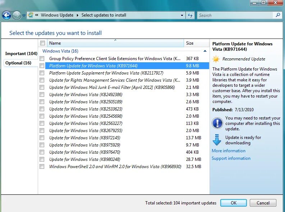Screen dimensions: 285x212
Task: Click the blue download arrow icon
Action: [x=217, y=140]
